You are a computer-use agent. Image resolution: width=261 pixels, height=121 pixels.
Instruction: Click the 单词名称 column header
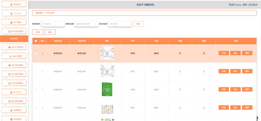pos(58,41)
